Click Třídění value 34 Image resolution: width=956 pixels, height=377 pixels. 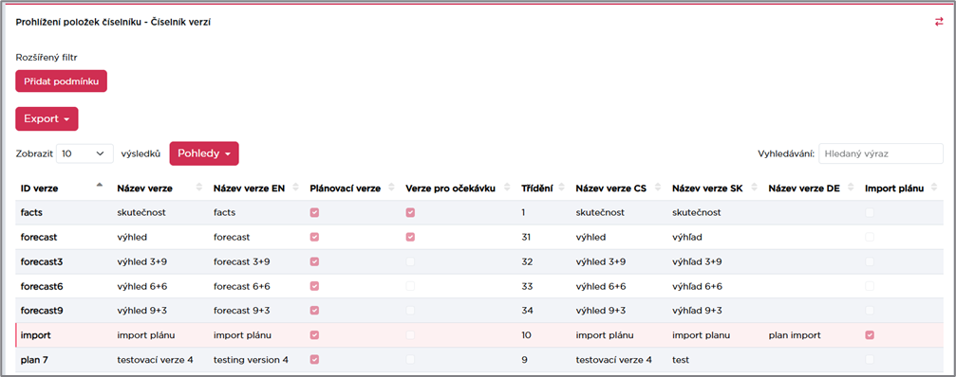528,310
